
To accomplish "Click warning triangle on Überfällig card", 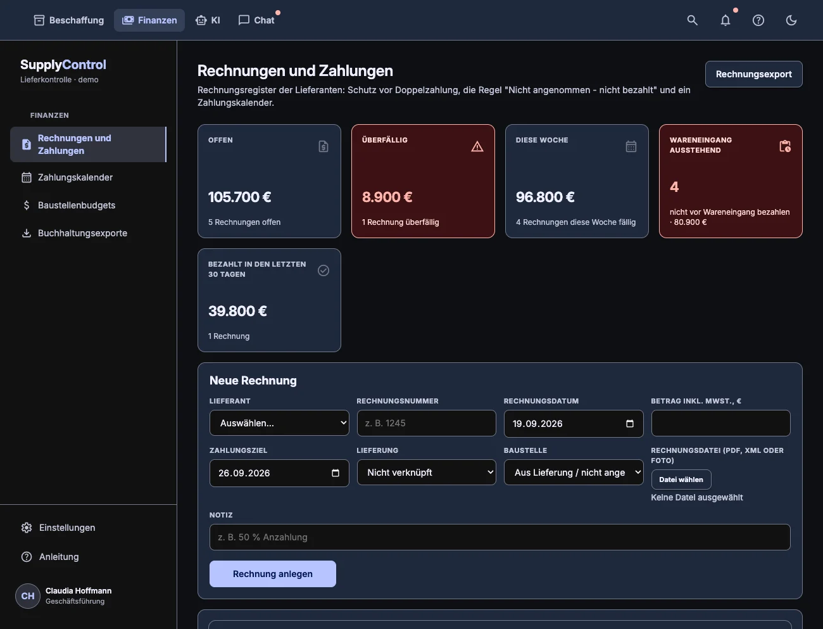I will coord(477,146).
